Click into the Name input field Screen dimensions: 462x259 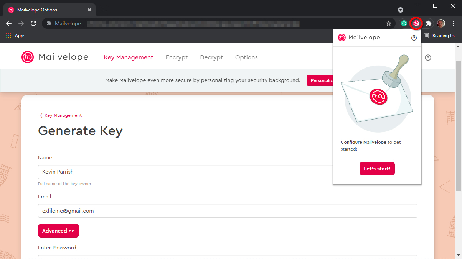pos(185,172)
